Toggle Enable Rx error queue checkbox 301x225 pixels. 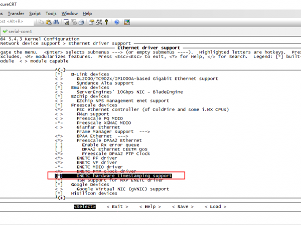(x=59, y=144)
